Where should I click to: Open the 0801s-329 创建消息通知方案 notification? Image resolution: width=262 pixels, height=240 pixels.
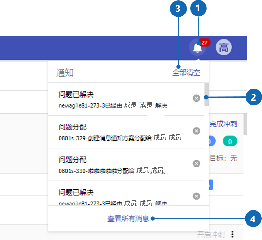click(x=120, y=132)
